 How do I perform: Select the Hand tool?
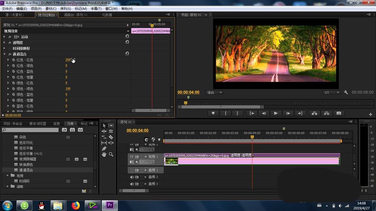[104, 154]
